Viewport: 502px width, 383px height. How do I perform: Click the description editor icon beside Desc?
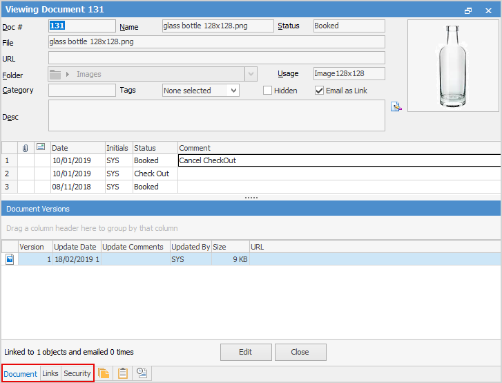(396, 106)
